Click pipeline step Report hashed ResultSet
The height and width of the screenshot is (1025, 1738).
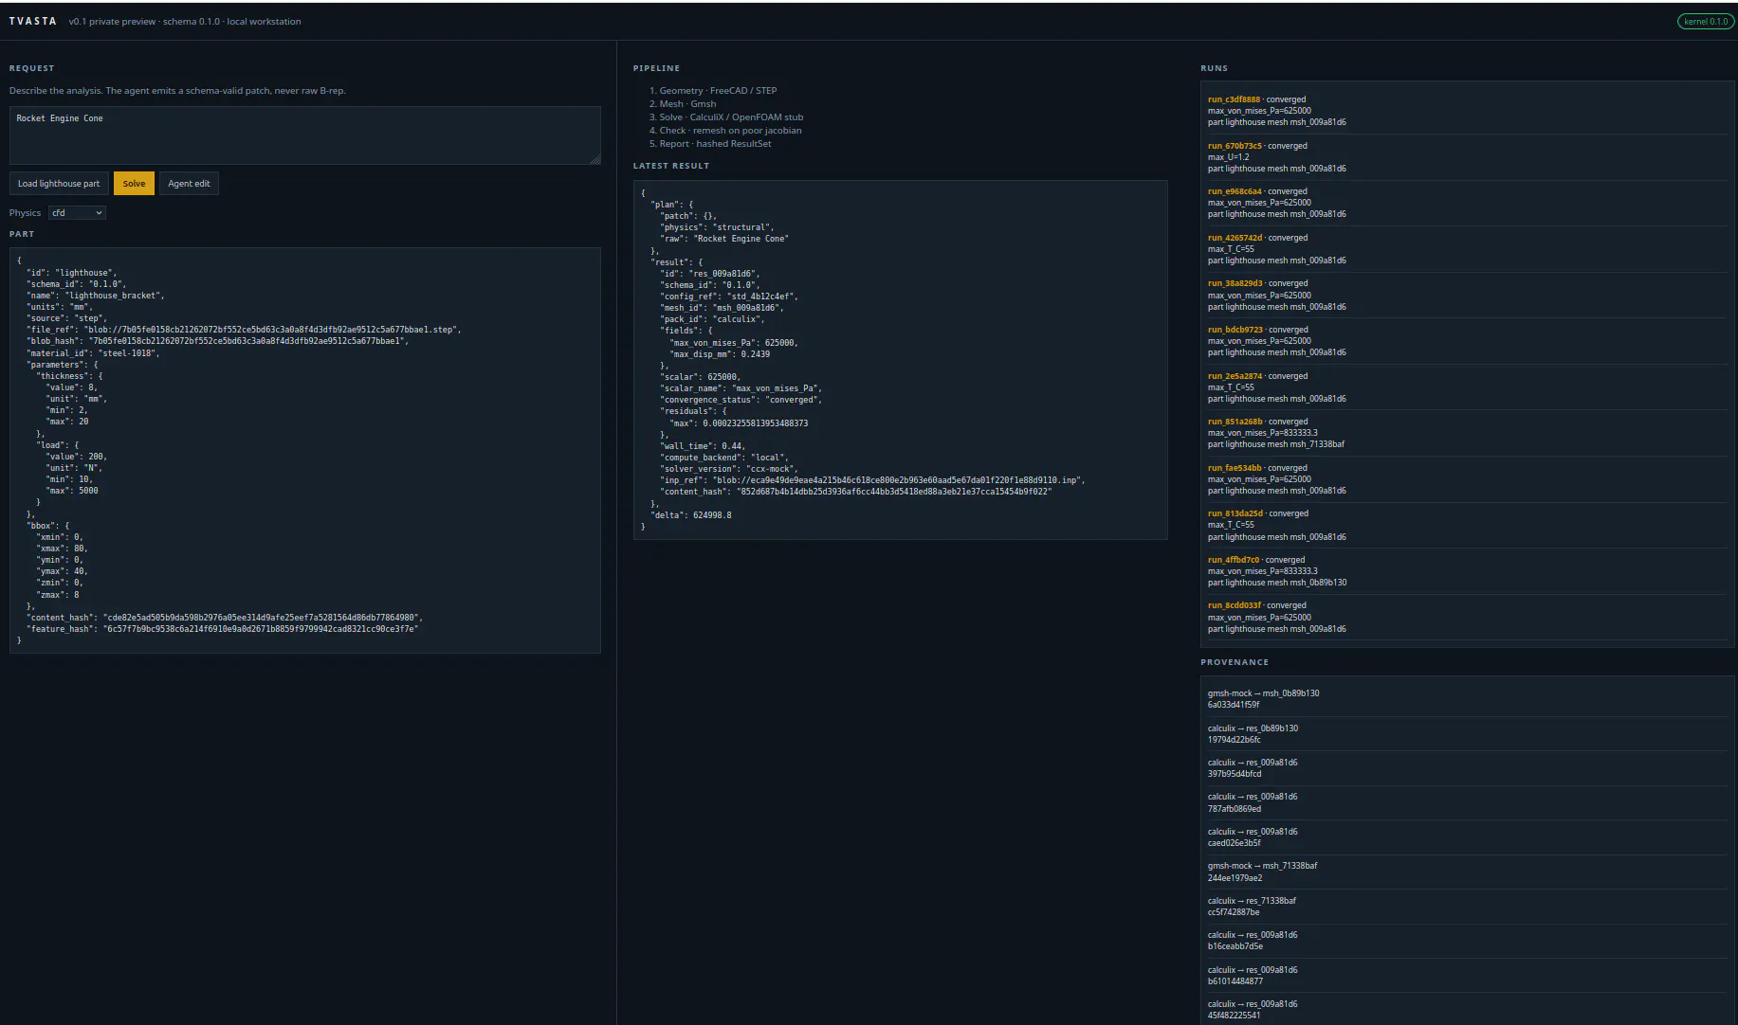[x=710, y=144]
